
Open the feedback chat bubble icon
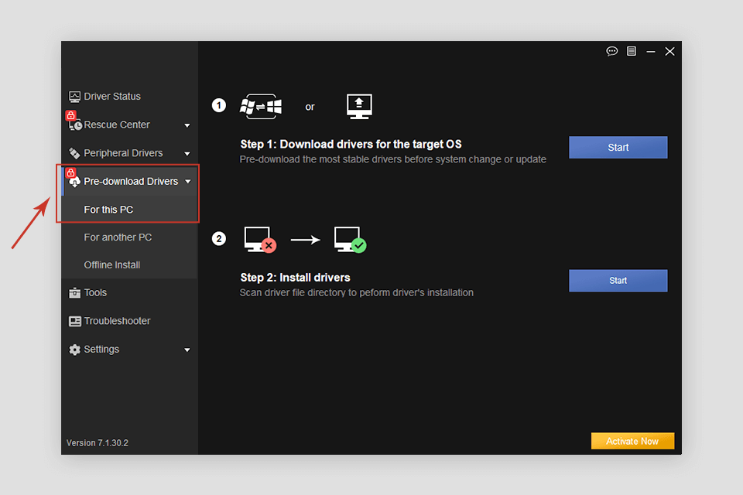tap(611, 51)
